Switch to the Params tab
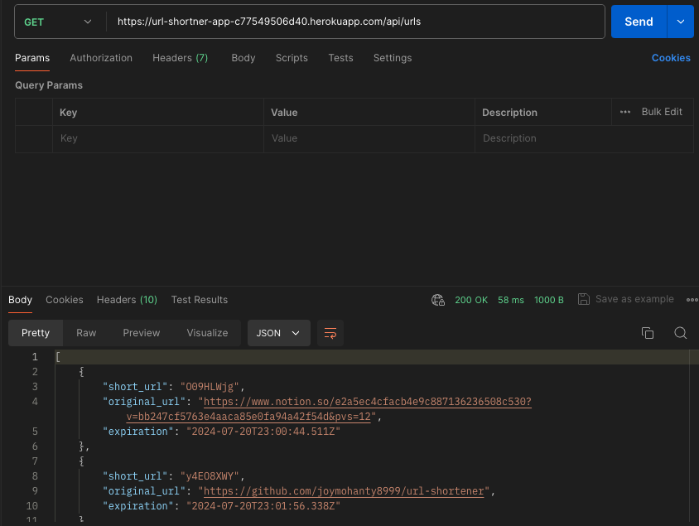The width and height of the screenshot is (699, 526). click(x=32, y=58)
